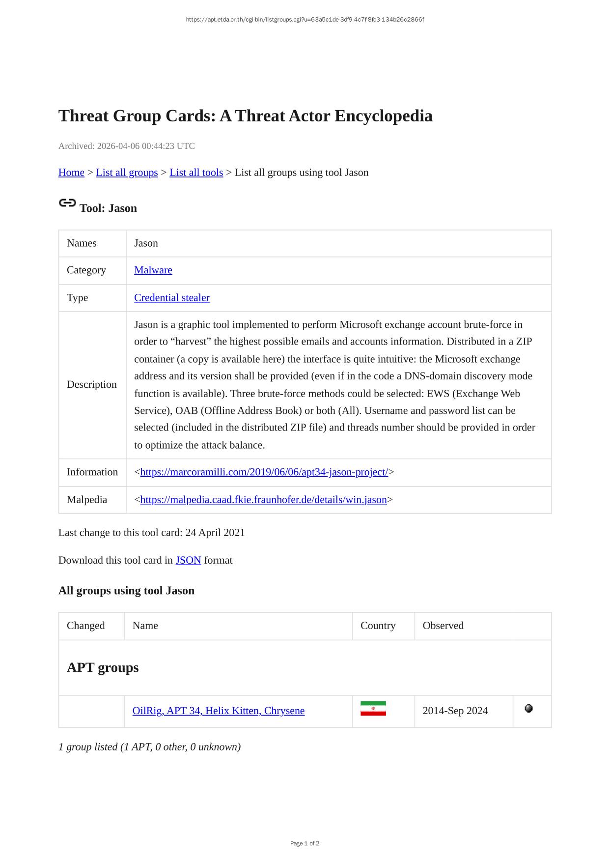Click the page title Threat Group Cards
The width and height of the screenshot is (610, 863).
[x=246, y=116]
